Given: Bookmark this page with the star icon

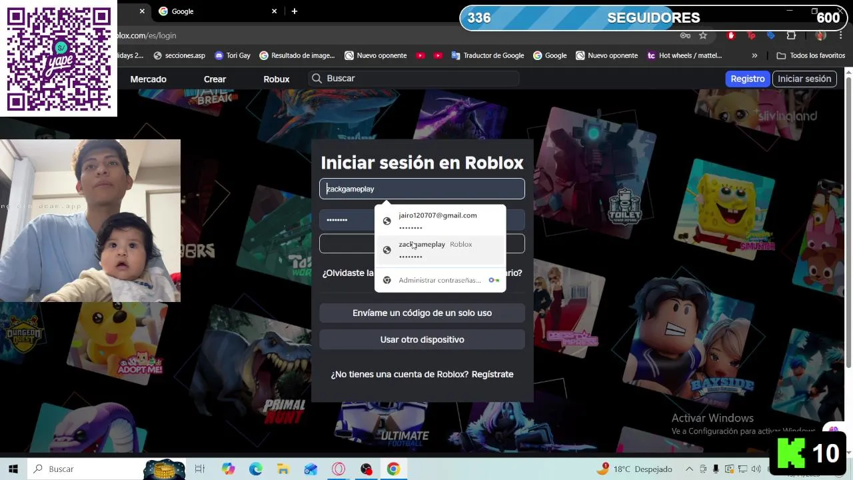Looking at the screenshot, I should [x=703, y=35].
